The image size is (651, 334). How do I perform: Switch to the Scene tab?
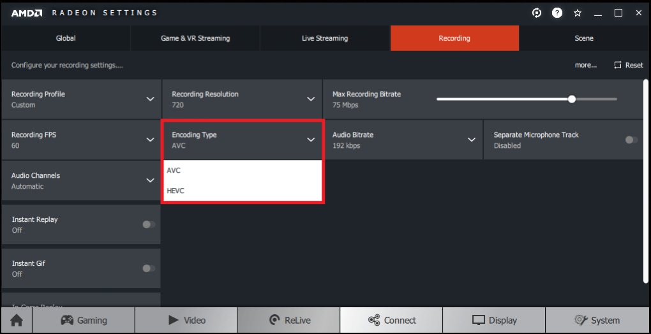click(x=584, y=38)
